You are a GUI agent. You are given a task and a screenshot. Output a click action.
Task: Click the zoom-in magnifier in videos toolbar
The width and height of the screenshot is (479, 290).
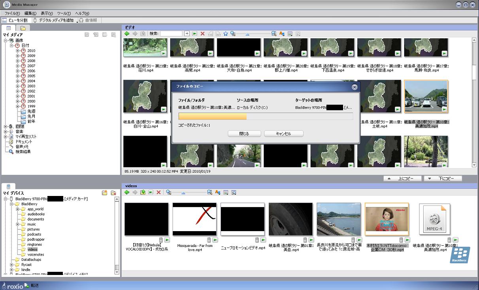(x=210, y=192)
